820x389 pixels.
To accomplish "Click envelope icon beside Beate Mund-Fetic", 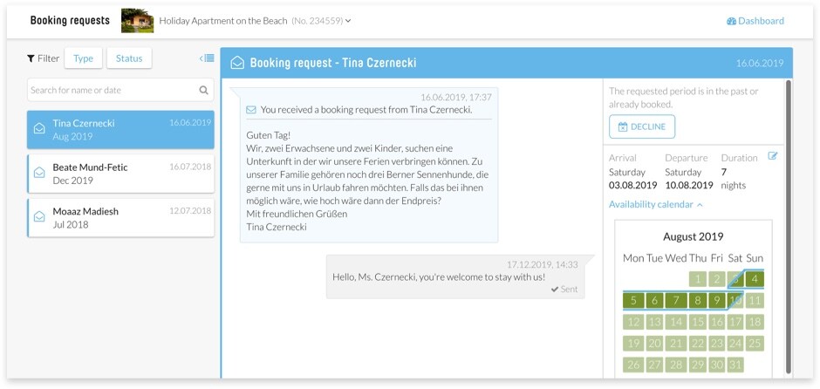I will click(39, 173).
